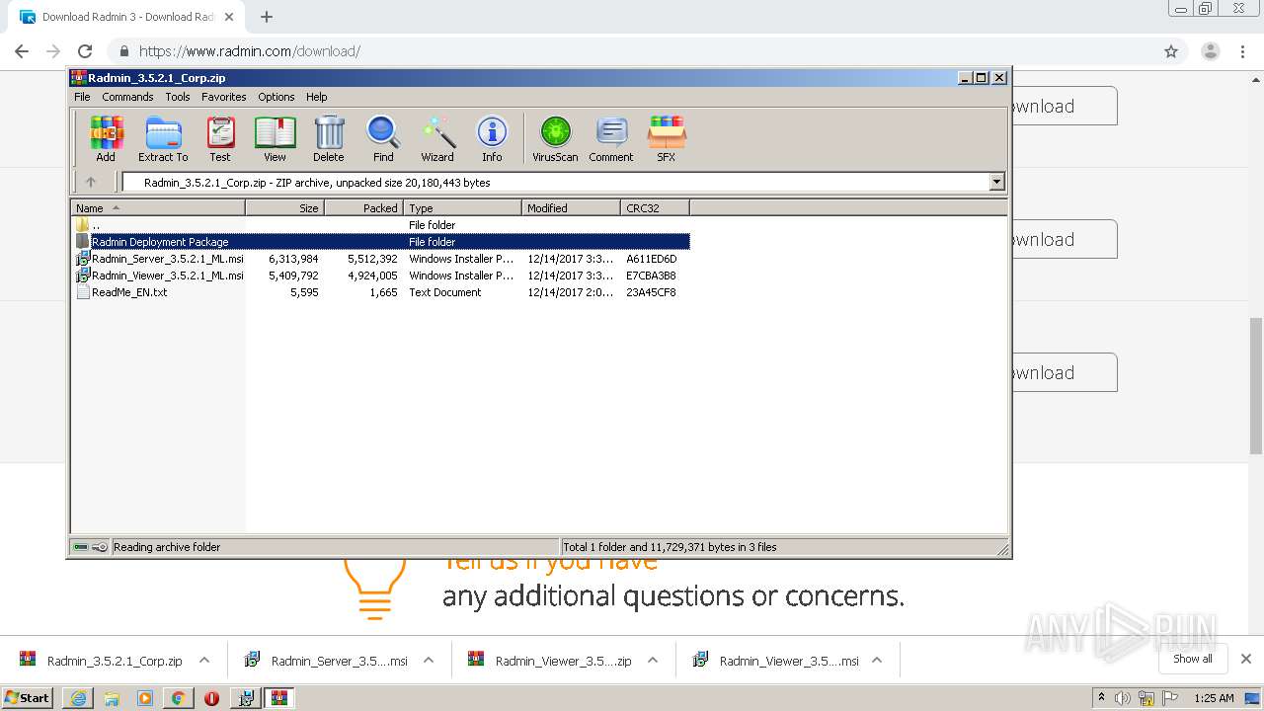Sort list by CRC32 column header
1264x711 pixels.
(656, 208)
